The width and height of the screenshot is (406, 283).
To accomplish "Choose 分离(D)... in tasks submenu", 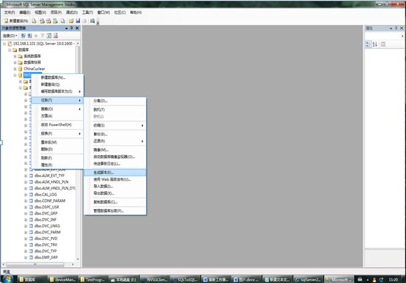I will (115, 101).
